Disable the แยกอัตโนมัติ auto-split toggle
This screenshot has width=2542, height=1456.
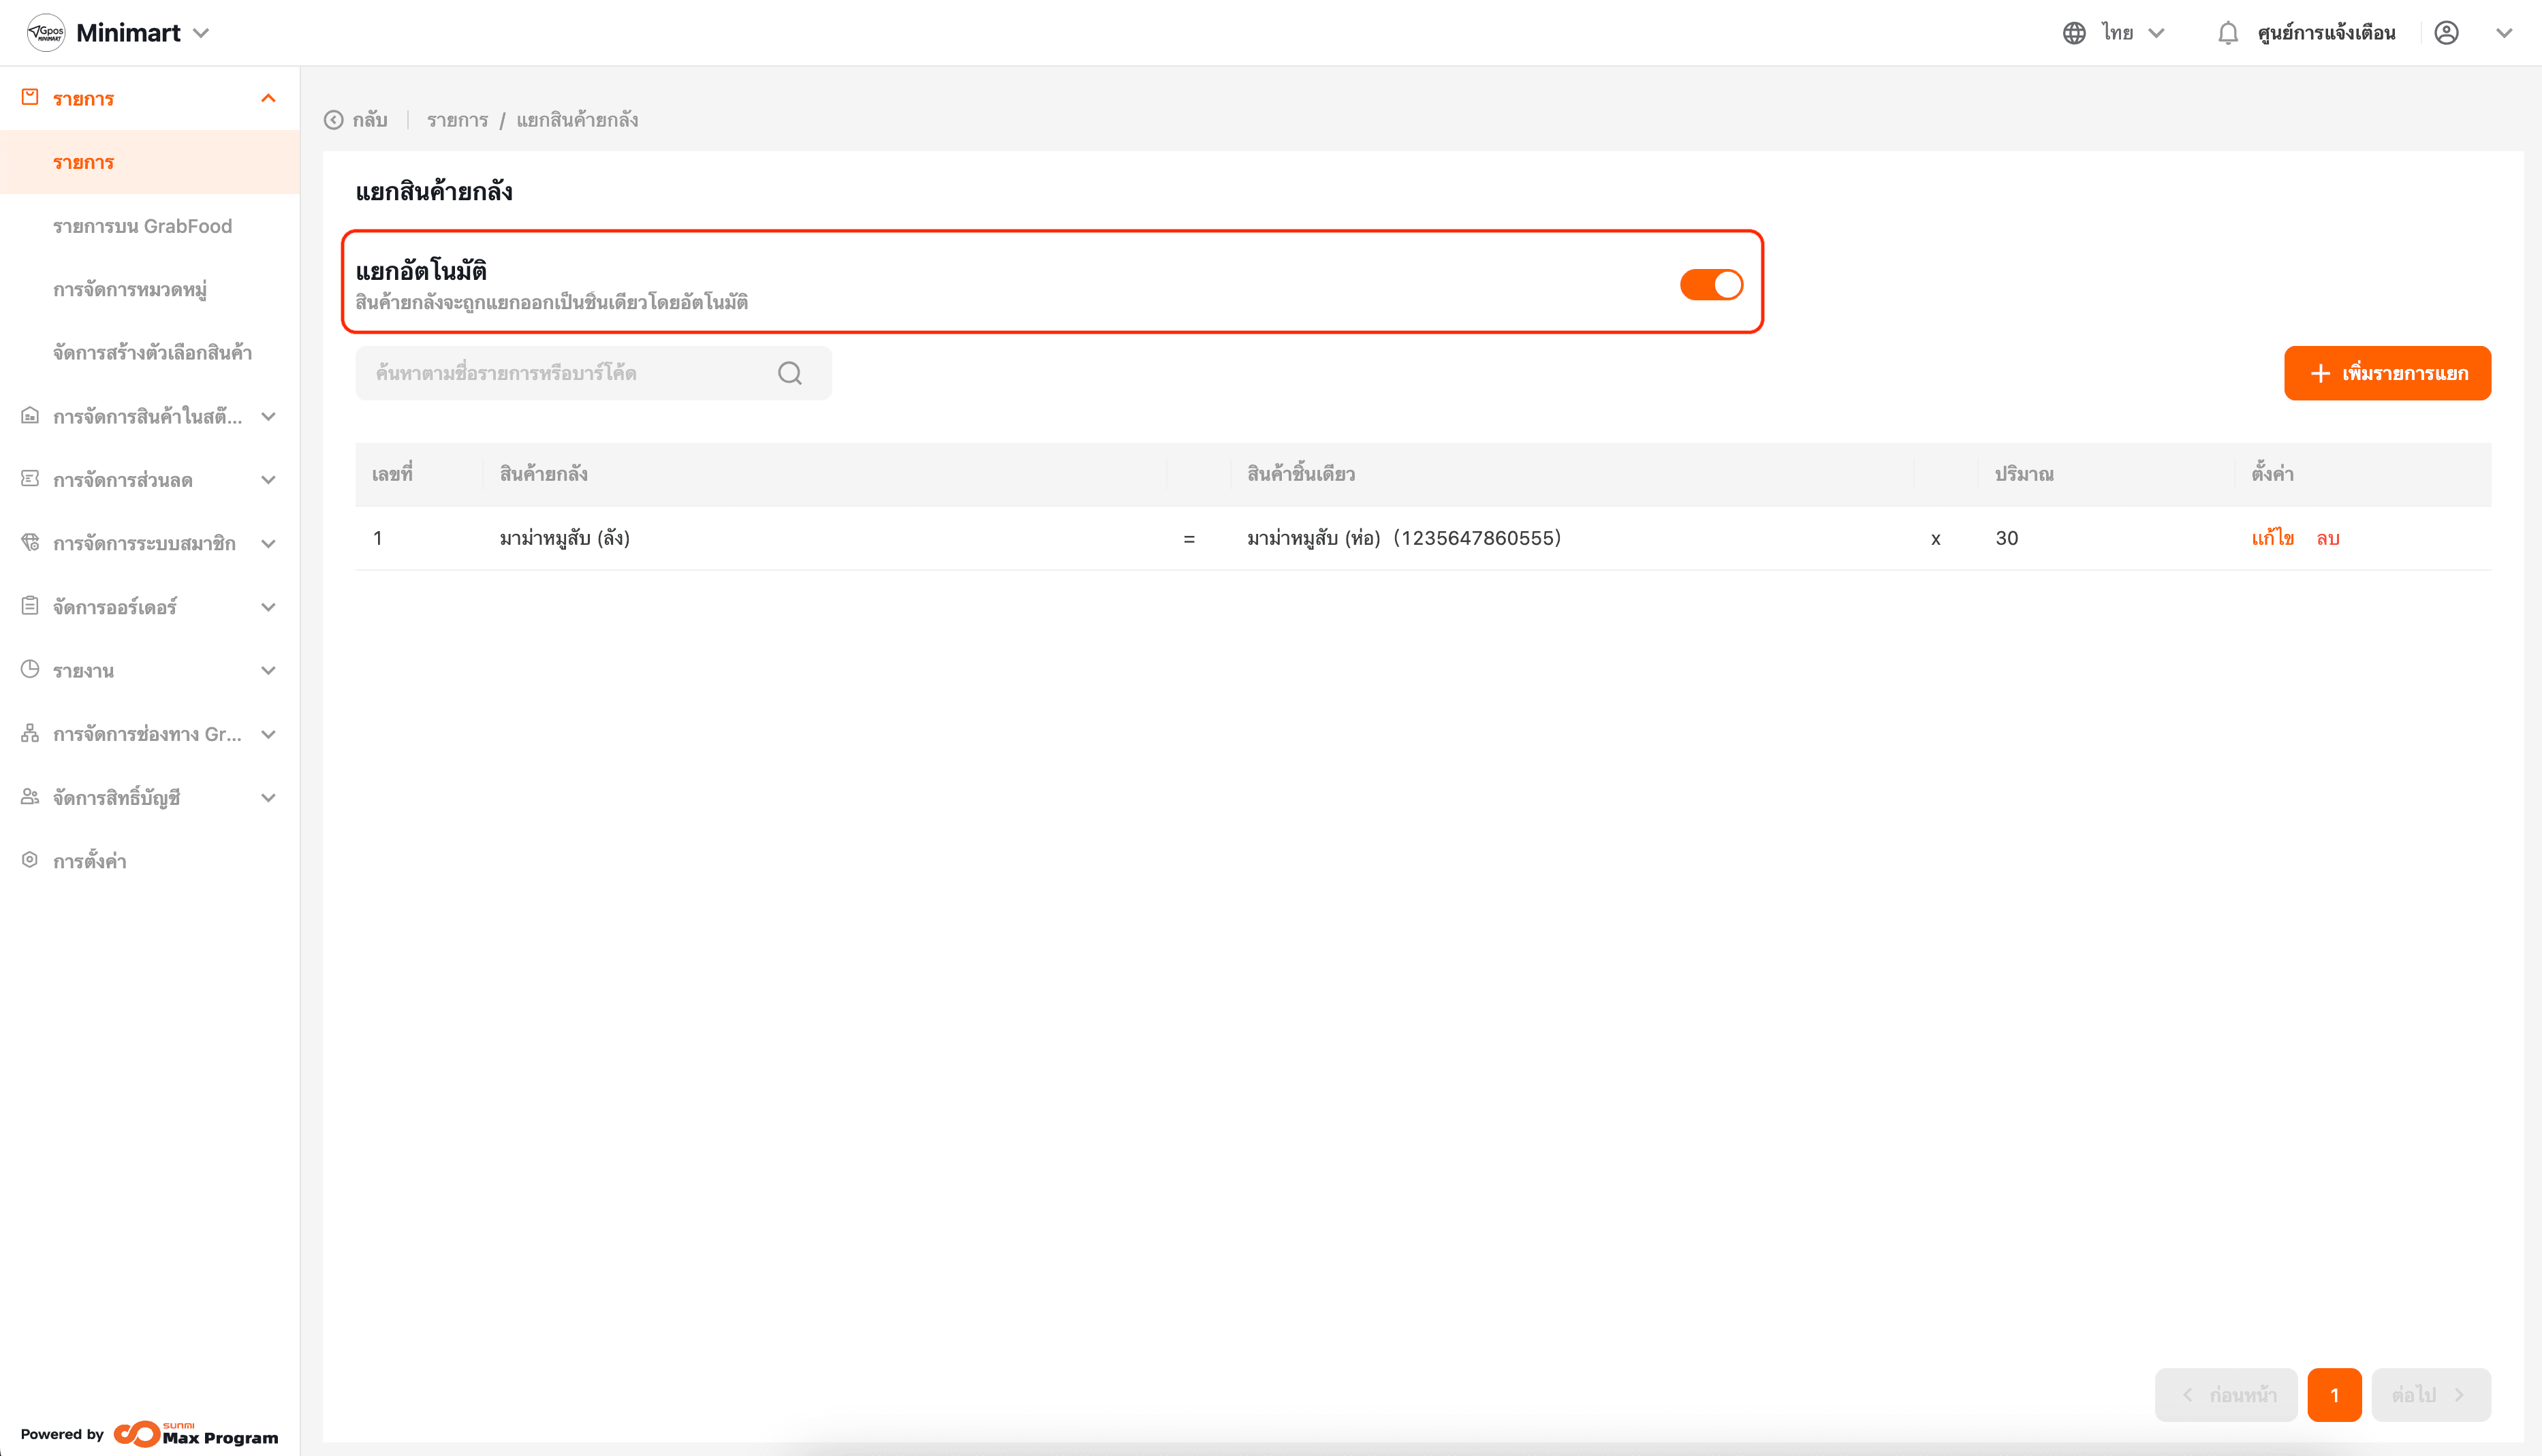pyautogui.click(x=1710, y=285)
